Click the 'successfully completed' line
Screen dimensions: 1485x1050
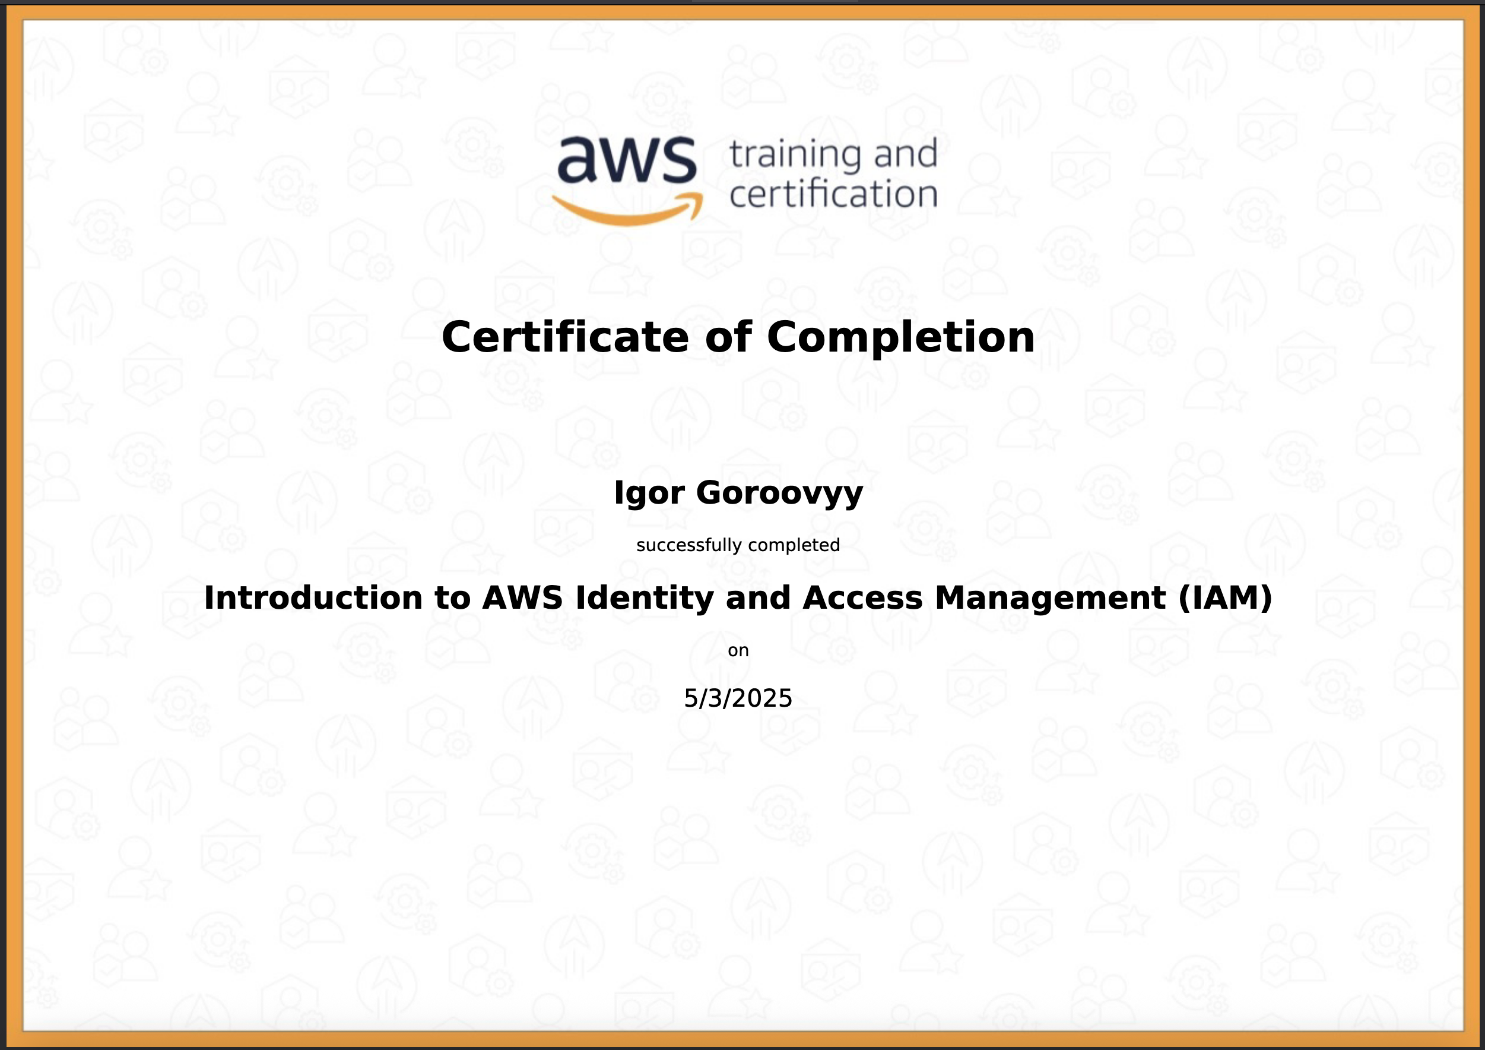(x=738, y=545)
